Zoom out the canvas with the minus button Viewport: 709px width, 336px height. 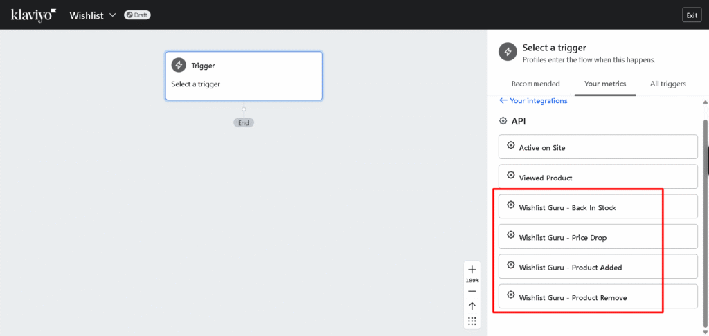472,291
